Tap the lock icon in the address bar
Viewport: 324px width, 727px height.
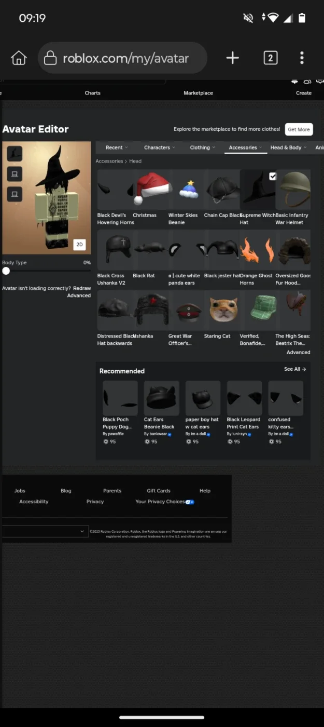tap(50, 58)
